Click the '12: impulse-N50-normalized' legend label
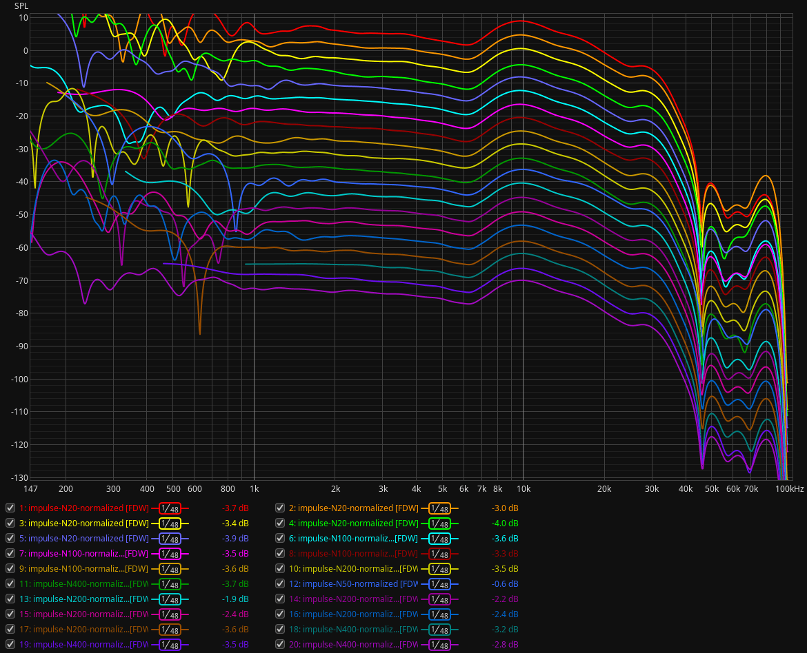The width and height of the screenshot is (807, 653). 354,583
